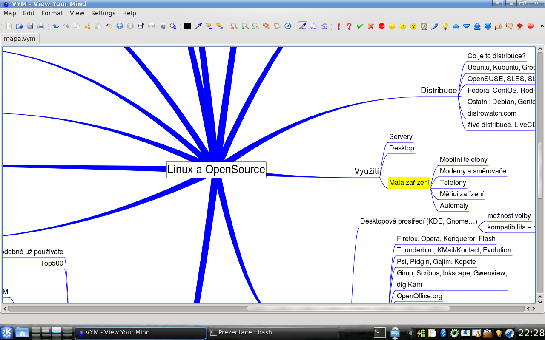Screen dimensions: 545x340
Task: Save the map with floppy icon
Action: [x=30, y=26]
